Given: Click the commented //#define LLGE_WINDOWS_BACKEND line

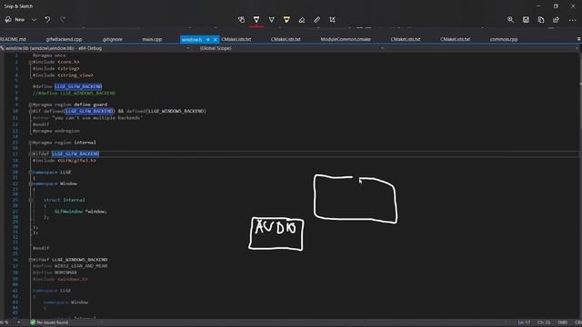Looking at the screenshot, I should click(74, 93).
